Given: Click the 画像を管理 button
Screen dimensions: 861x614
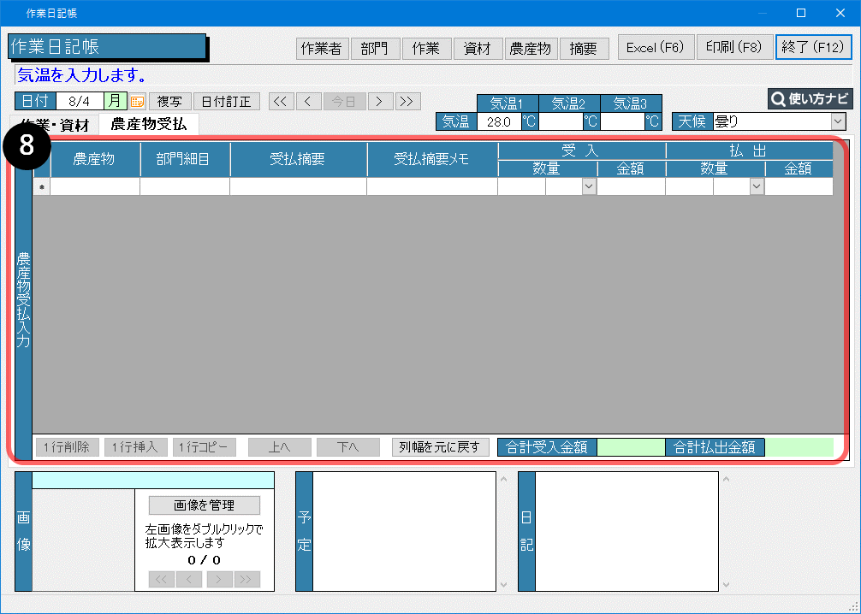Looking at the screenshot, I should click(204, 505).
